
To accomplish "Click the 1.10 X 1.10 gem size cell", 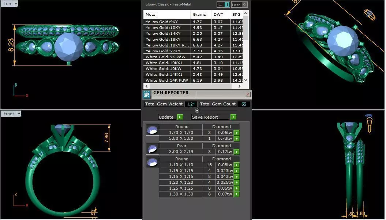I will 181,165.
